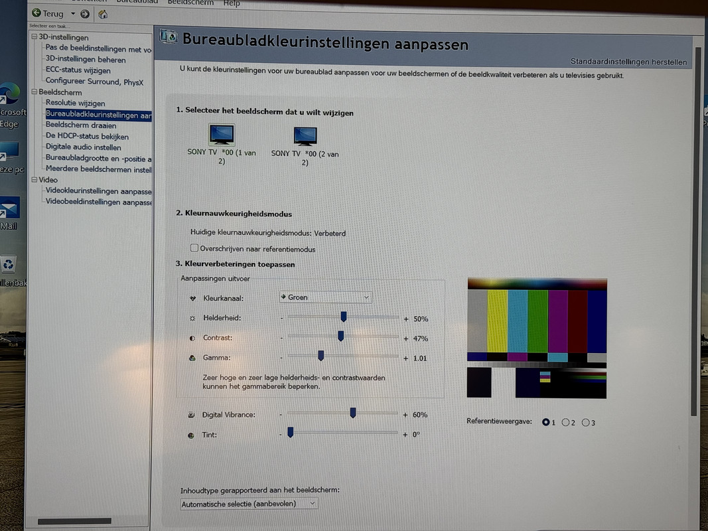Select SONY TV (2 van 2) display icon

point(305,136)
